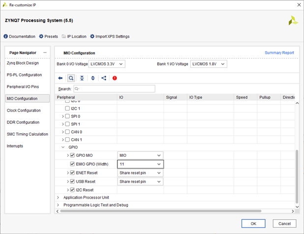Viewport: 304px width, 234px height.
Task: Uncheck the EMIO GPIO (Width) checkbox
Action: pos(72,164)
